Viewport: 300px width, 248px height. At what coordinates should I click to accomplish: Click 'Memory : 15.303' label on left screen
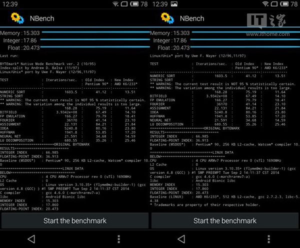[x=20, y=33]
